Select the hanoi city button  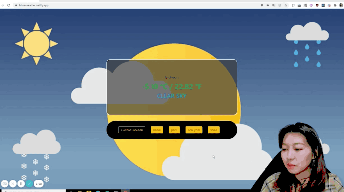[157, 130]
